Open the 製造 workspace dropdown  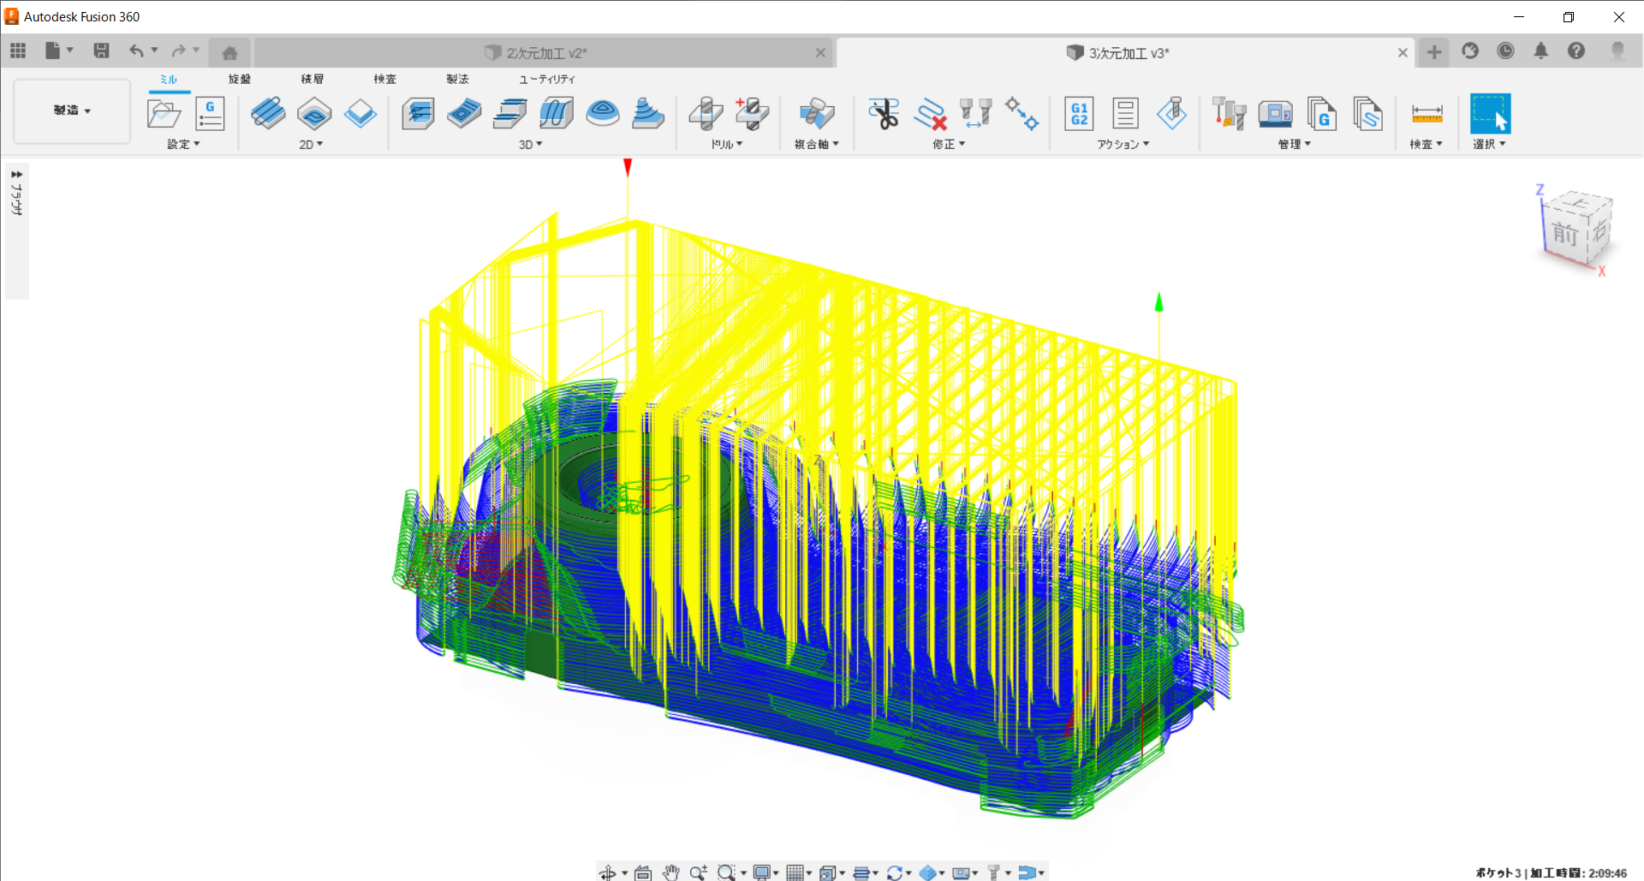72,110
